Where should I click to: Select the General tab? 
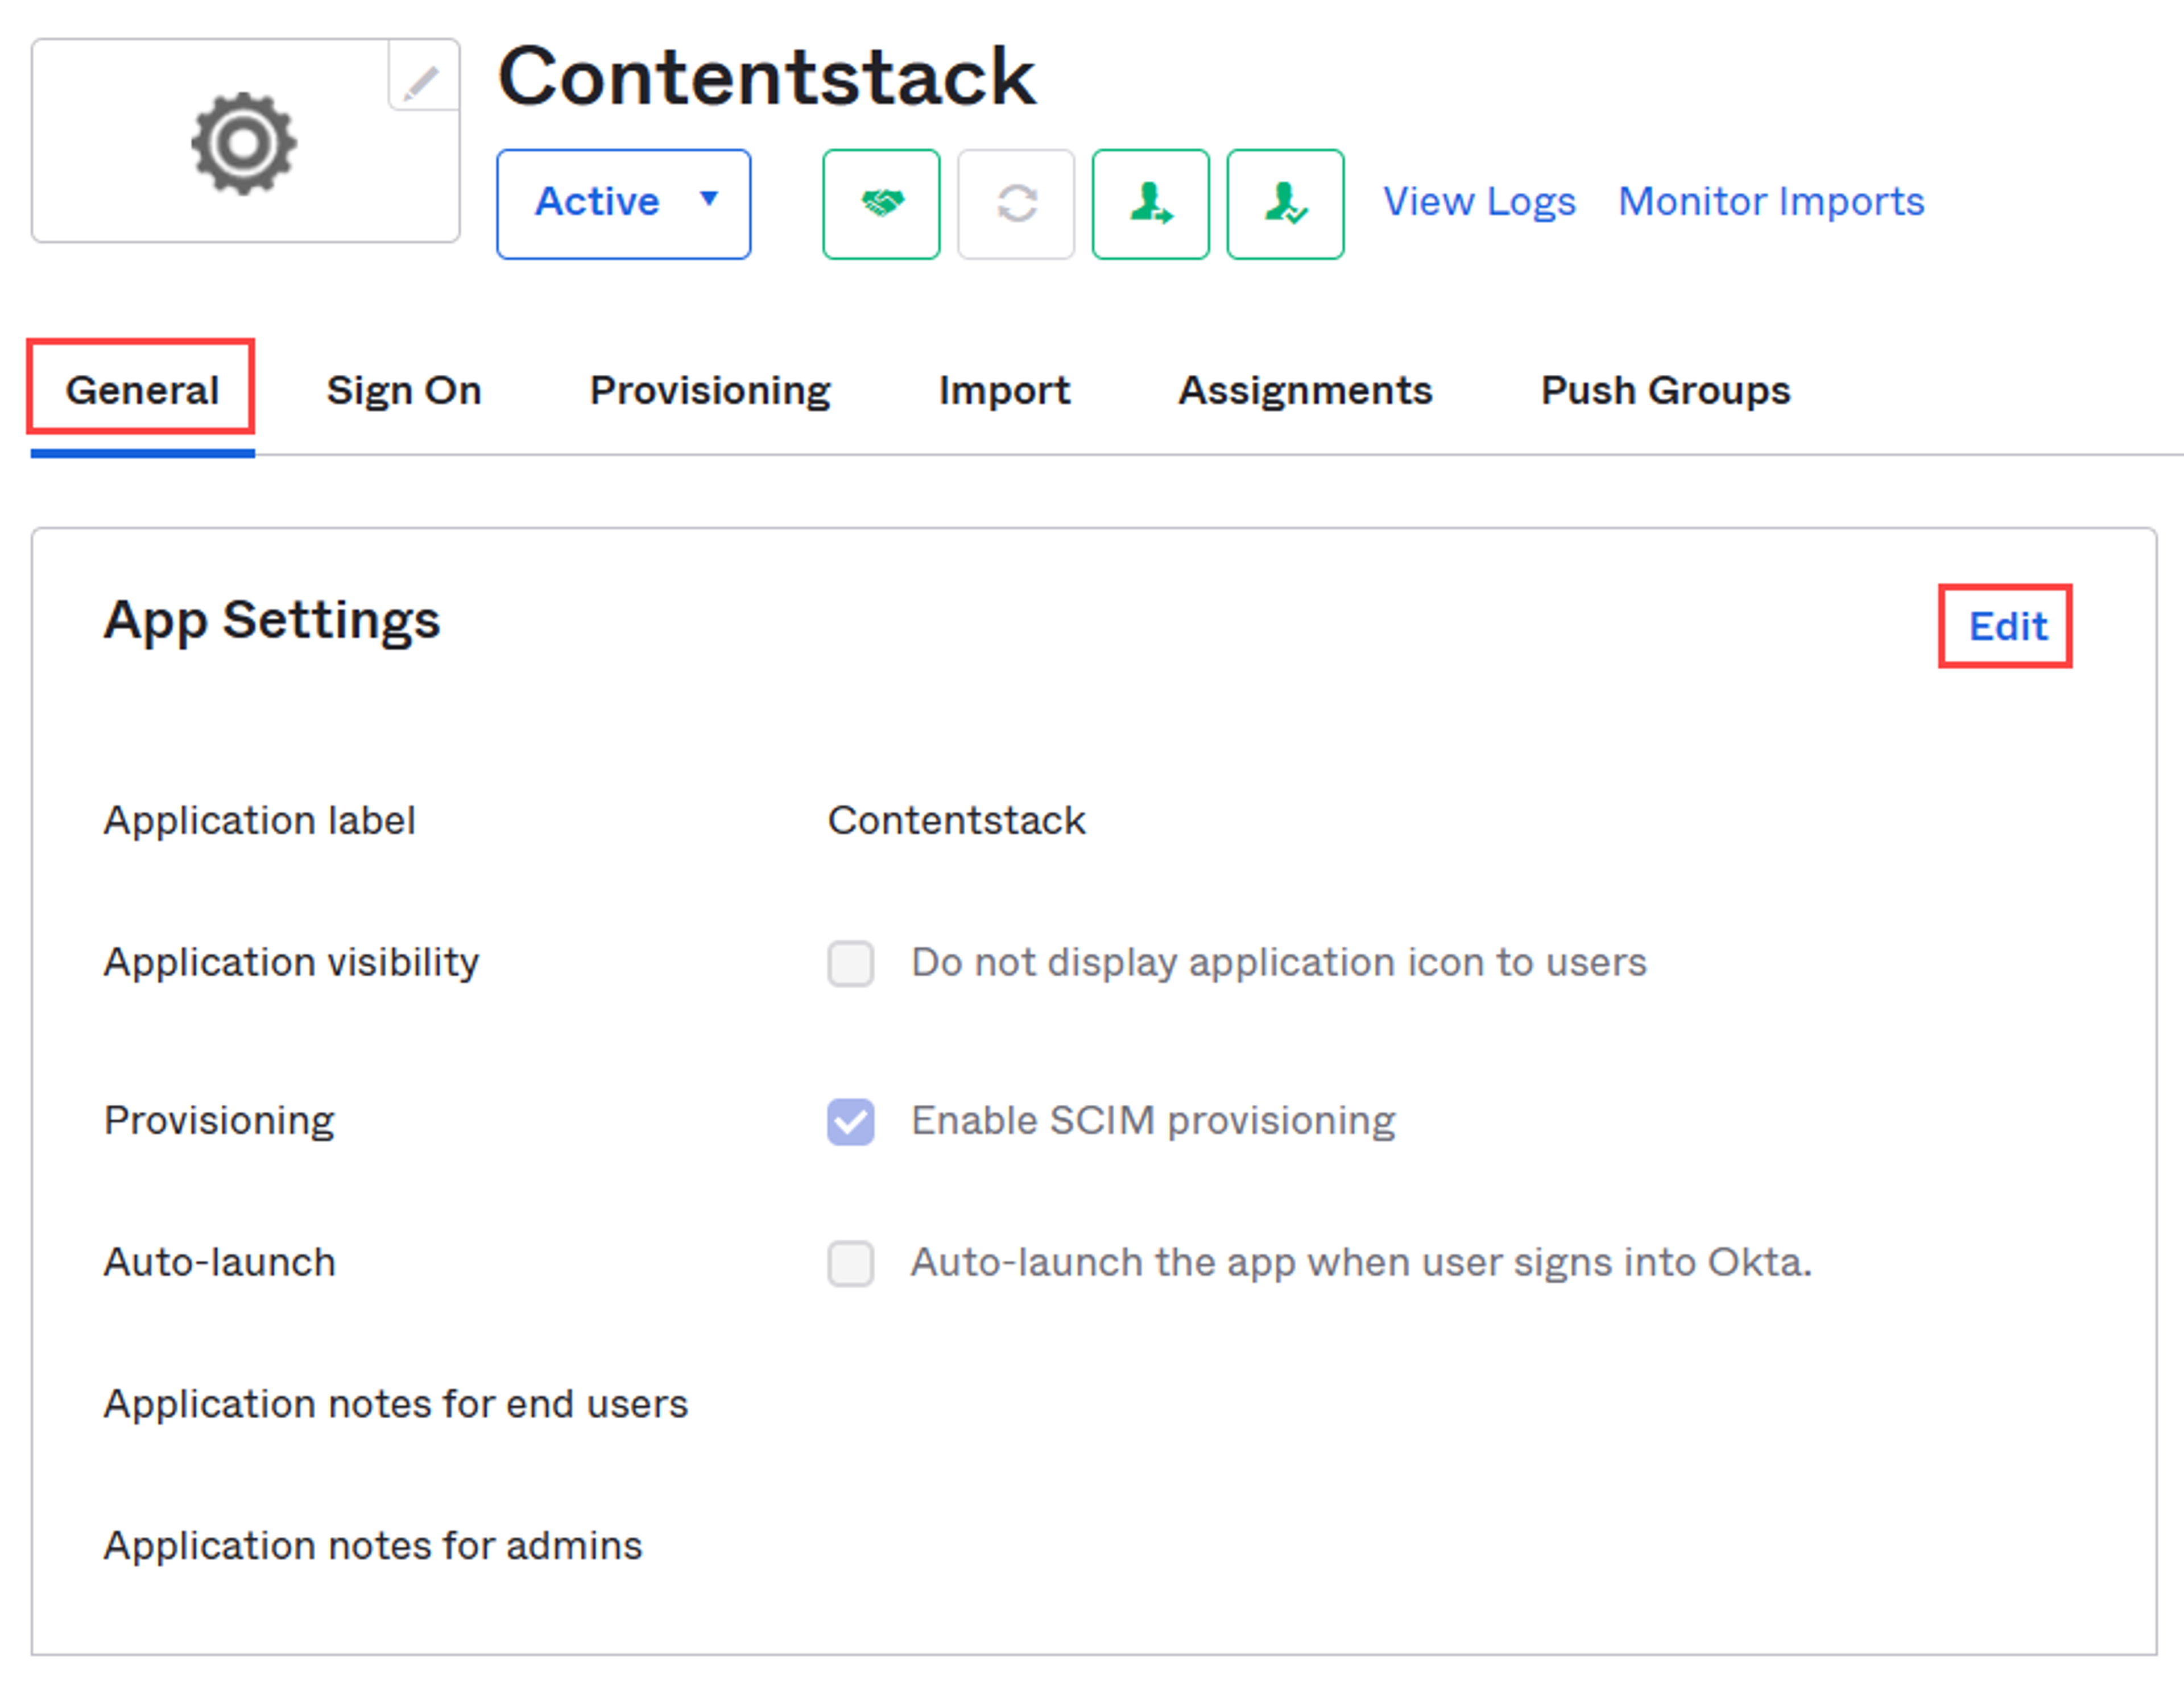pyautogui.click(x=142, y=390)
